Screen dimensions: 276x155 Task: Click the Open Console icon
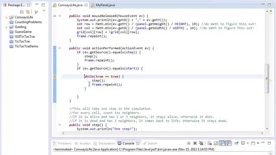point(253,143)
